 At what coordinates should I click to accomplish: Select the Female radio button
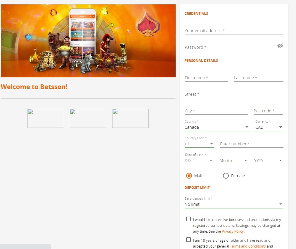(226, 176)
